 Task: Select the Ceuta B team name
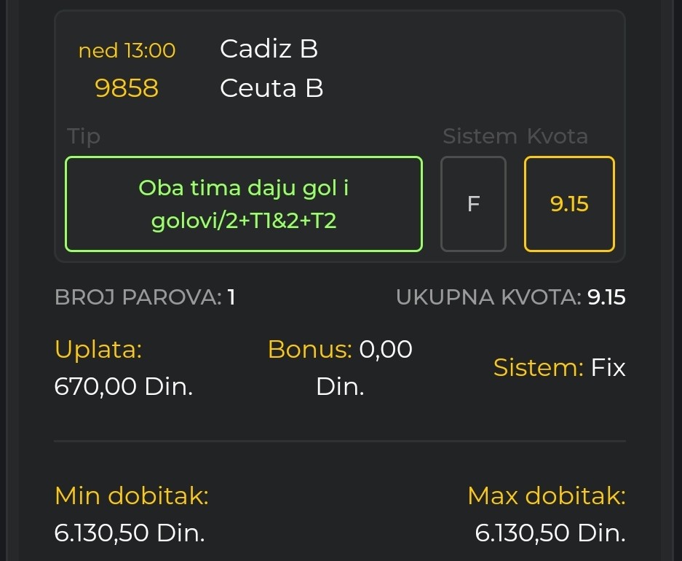271,88
